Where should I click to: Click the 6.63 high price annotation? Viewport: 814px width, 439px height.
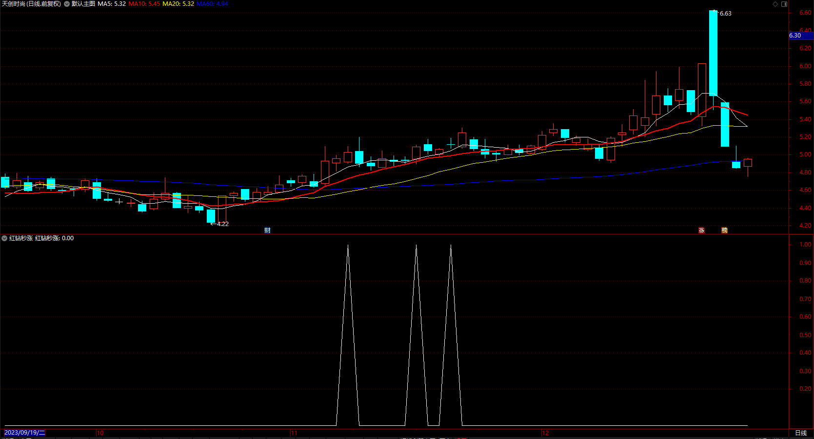(726, 14)
